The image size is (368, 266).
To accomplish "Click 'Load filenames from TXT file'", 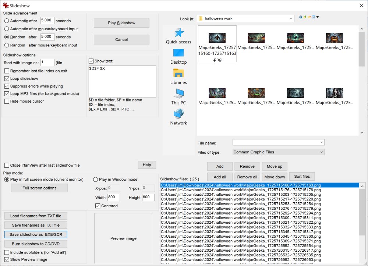I will (36, 216).
